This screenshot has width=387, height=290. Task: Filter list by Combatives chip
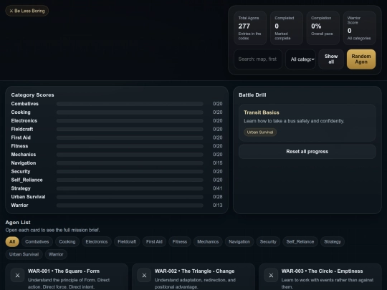(37, 242)
